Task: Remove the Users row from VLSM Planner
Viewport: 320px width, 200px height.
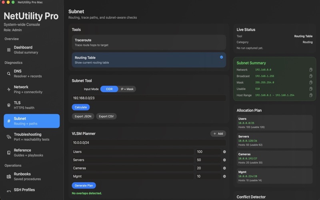Action: 224,152
